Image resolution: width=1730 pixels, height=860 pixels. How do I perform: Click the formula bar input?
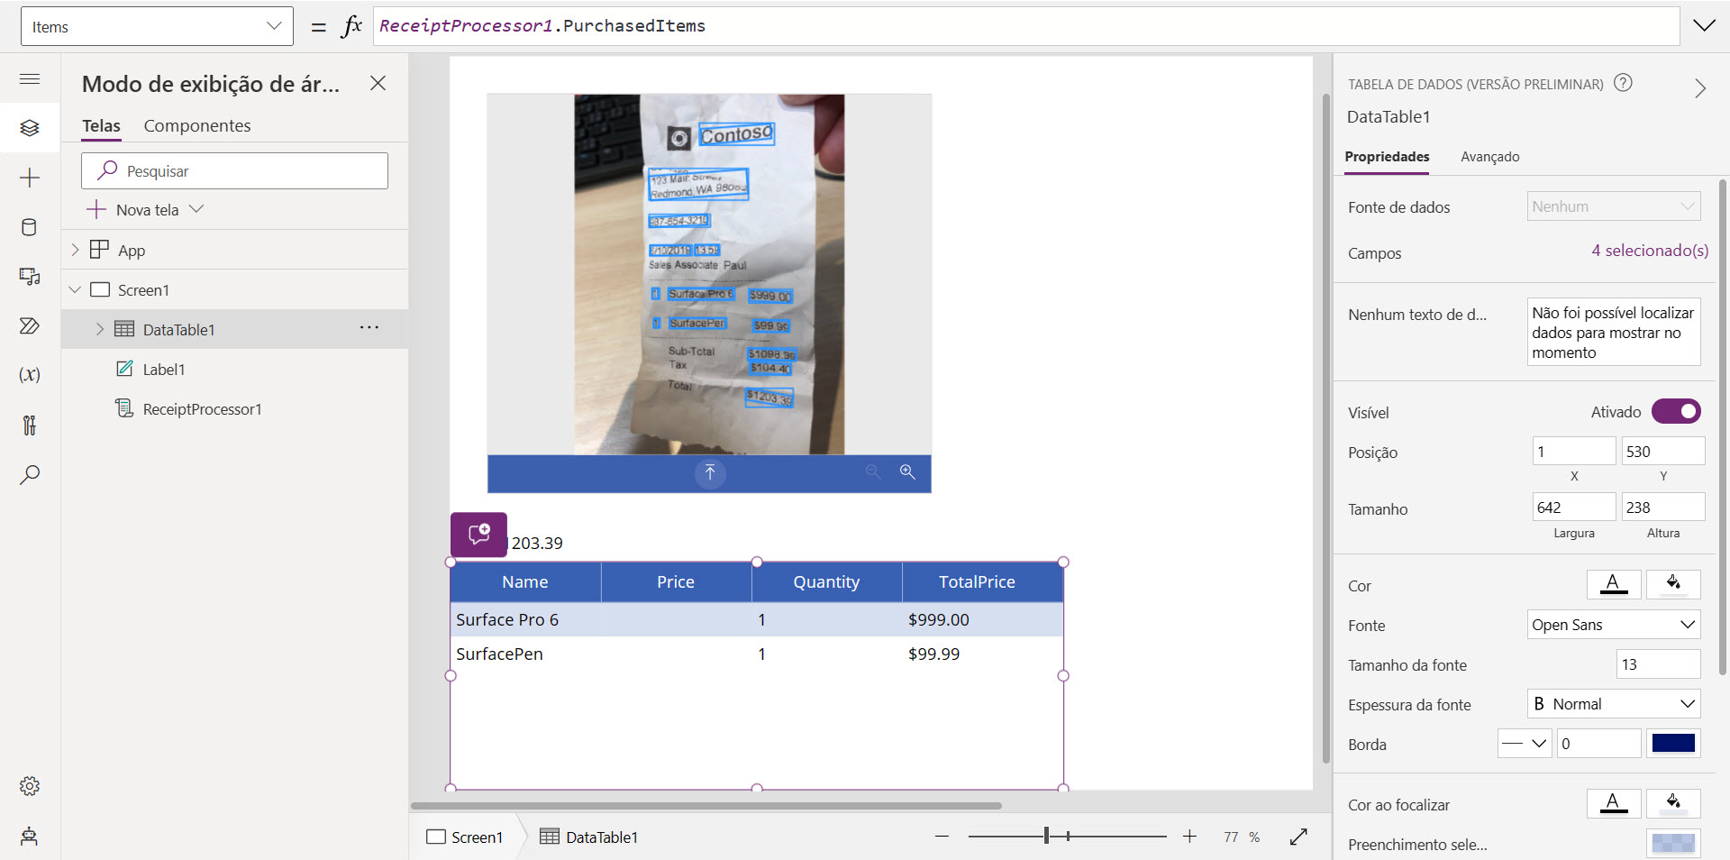[x=1026, y=26]
